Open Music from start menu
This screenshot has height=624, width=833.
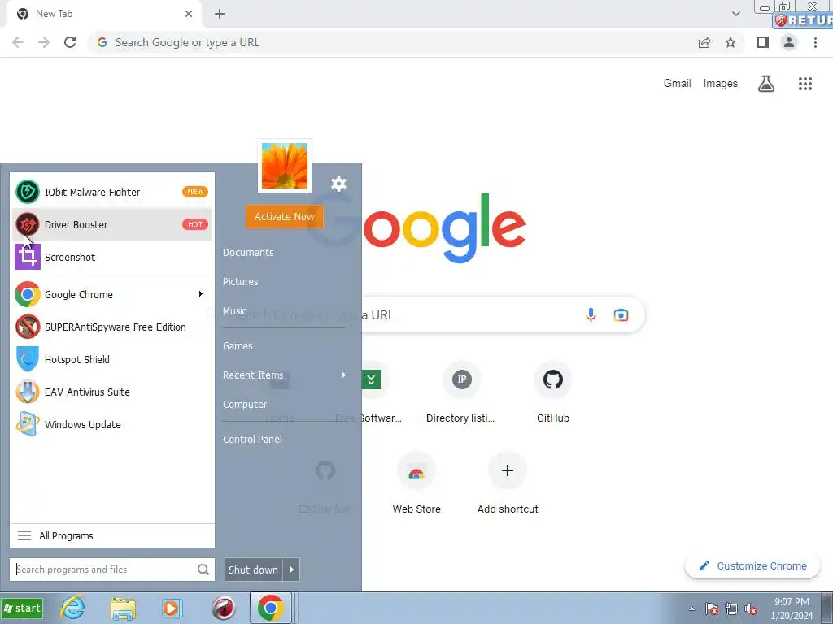click(234, 311)
